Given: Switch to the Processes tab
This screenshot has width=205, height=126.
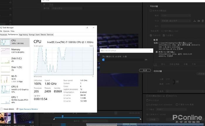Looking at the screenshot, I should click(4, 34).
